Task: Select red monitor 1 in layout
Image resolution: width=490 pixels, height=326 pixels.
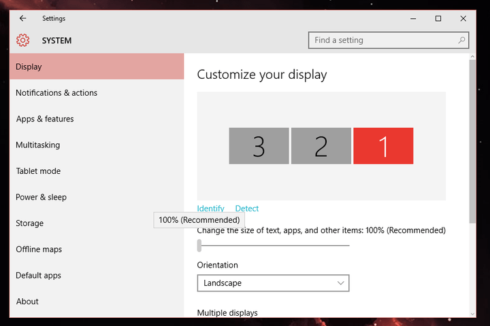Action: [383, 146]
